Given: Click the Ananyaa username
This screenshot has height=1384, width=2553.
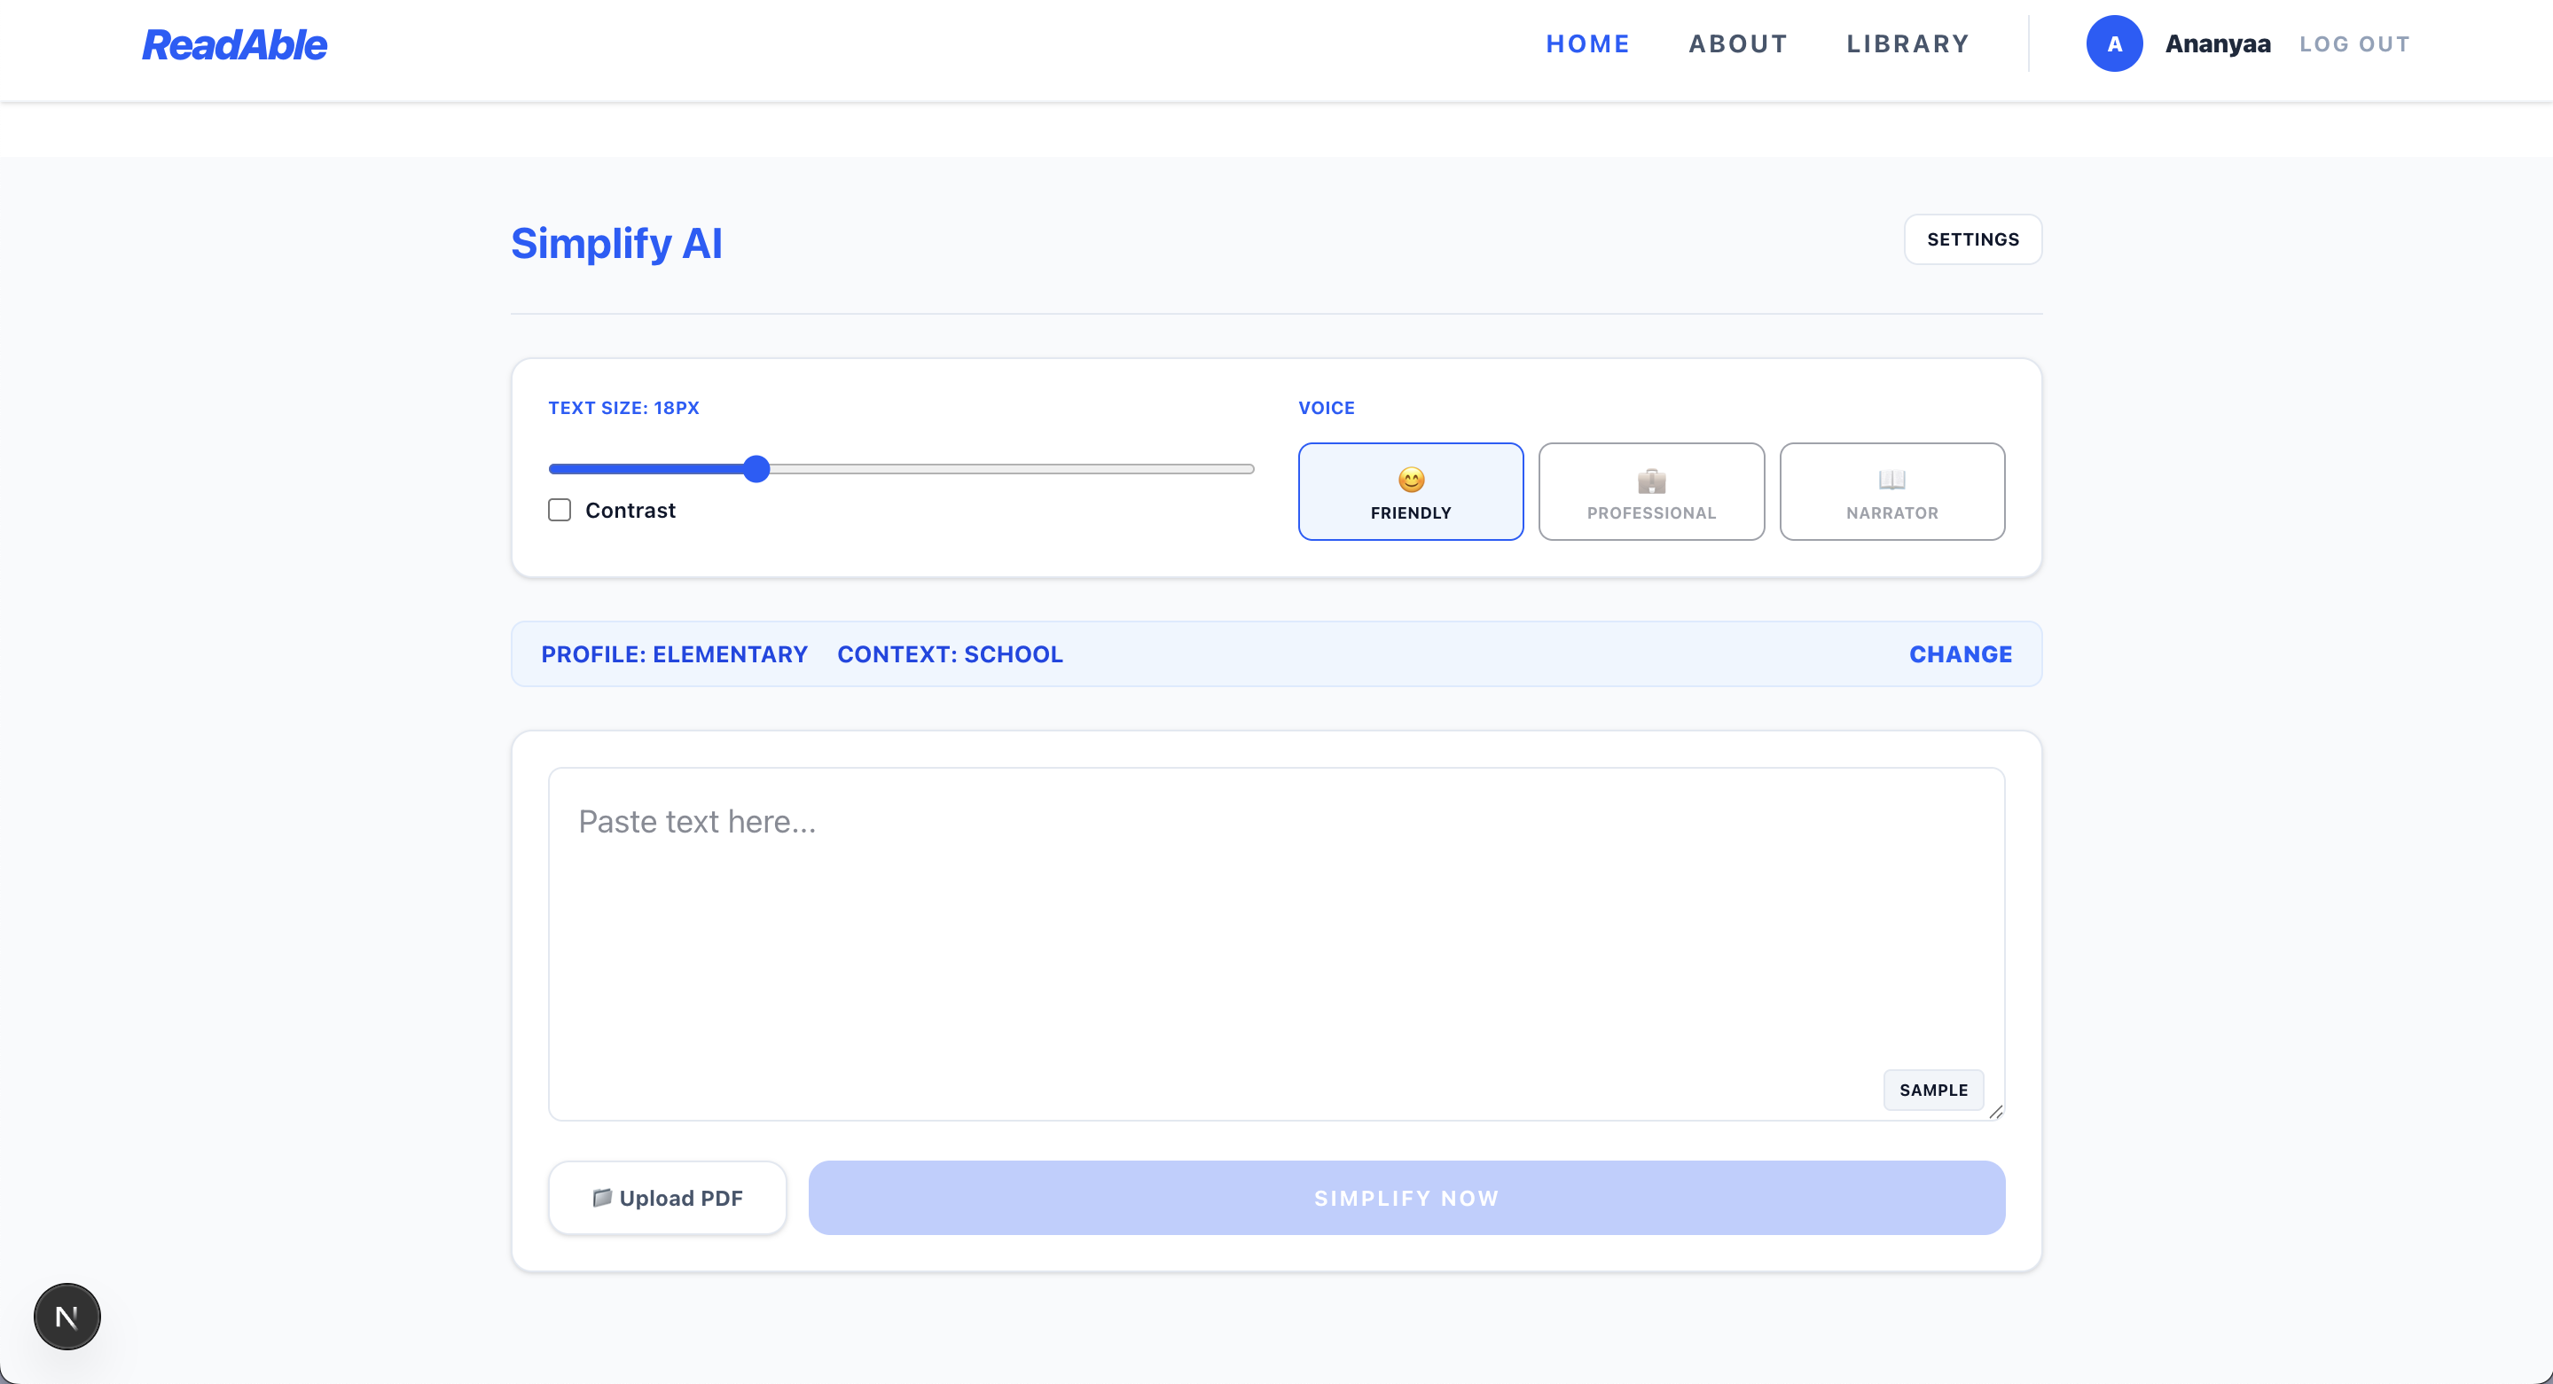Looking at the screenshot, I should [2217, 44].
